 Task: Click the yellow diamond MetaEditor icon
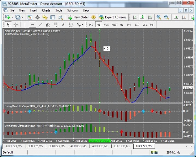93,17
